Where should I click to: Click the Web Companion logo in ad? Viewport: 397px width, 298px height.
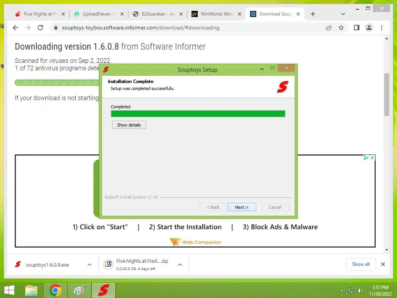click(195, 242)
